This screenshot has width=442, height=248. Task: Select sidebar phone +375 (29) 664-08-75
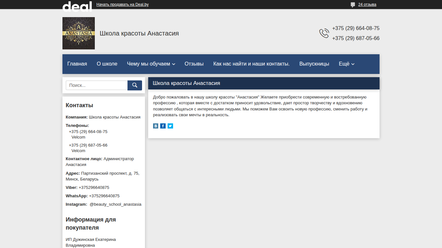tap(88, 132)
